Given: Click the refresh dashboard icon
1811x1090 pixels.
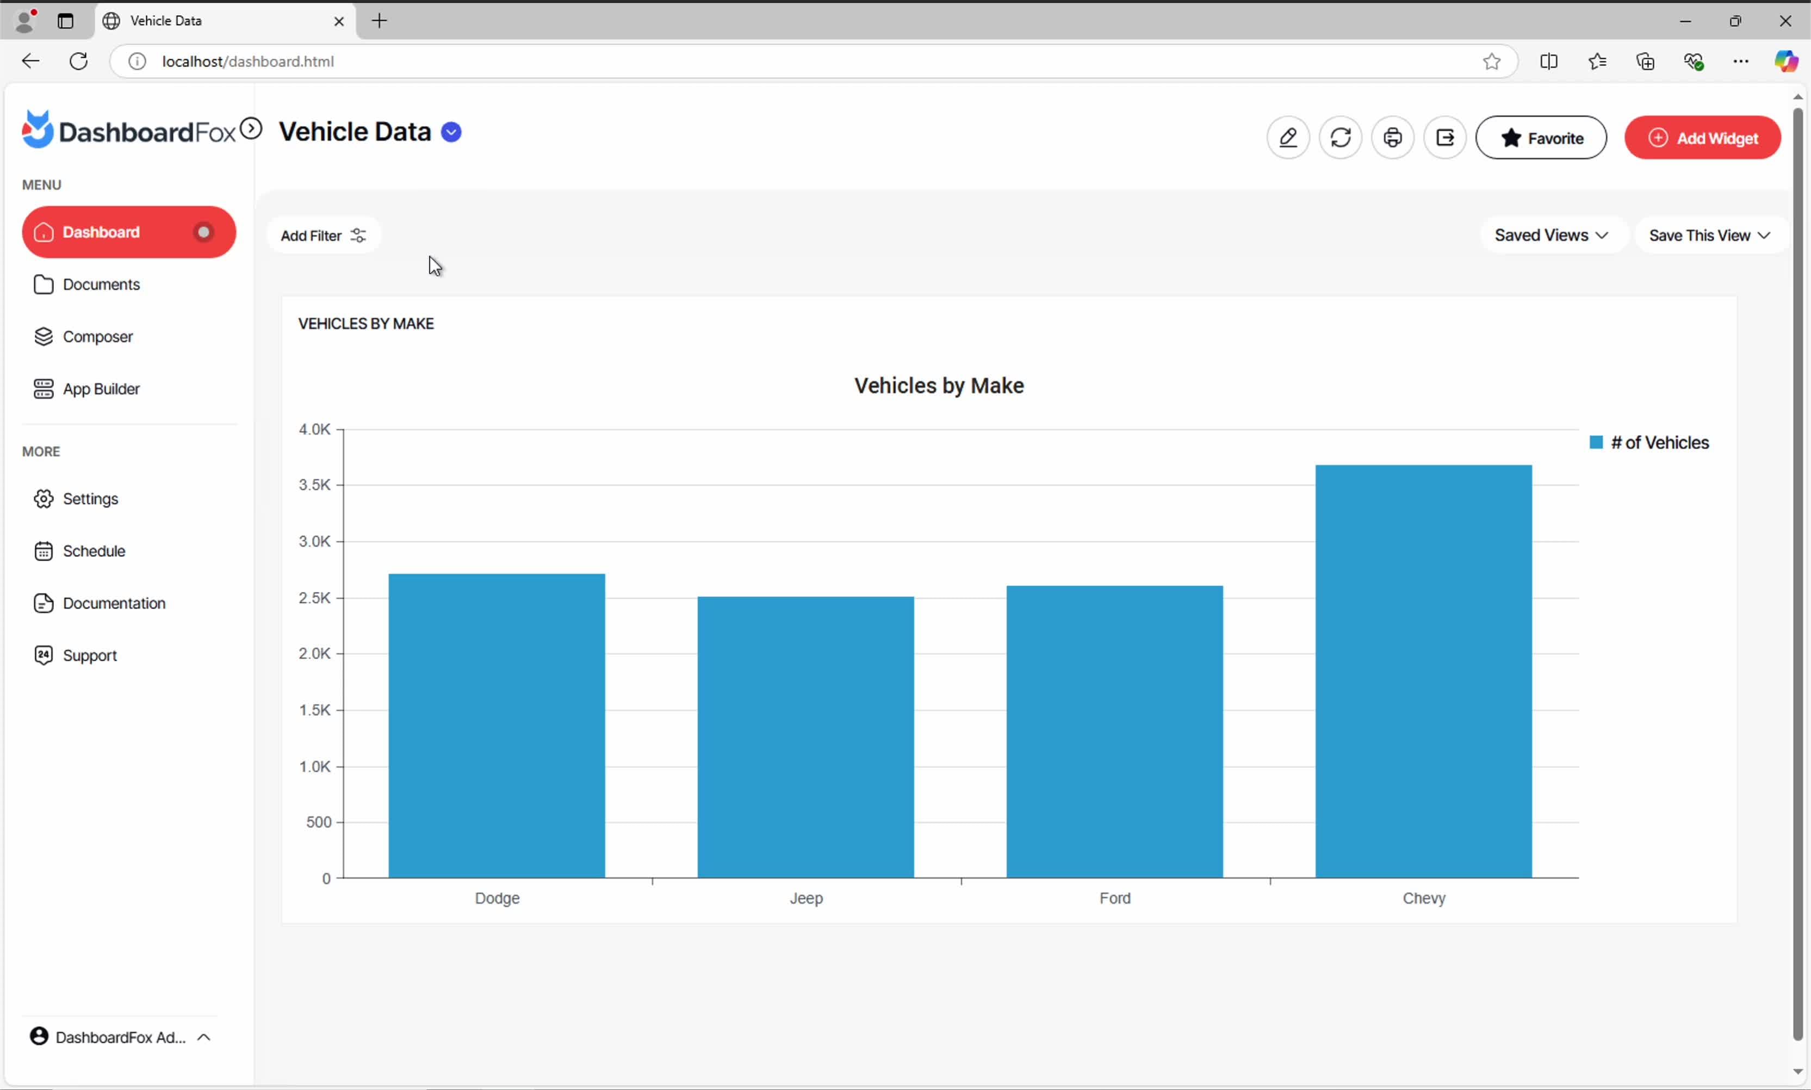Looking at the screenshot, I should pos(1340,138).
